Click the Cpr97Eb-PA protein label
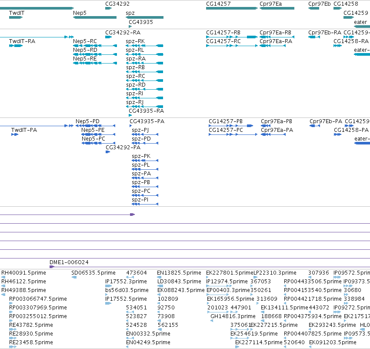The height and width of the screenshot is (349, 370). 326,121
